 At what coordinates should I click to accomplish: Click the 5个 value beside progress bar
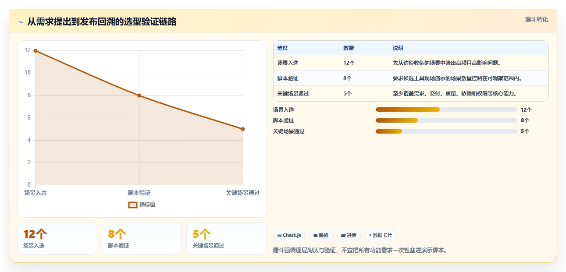[x=525, y=131]
